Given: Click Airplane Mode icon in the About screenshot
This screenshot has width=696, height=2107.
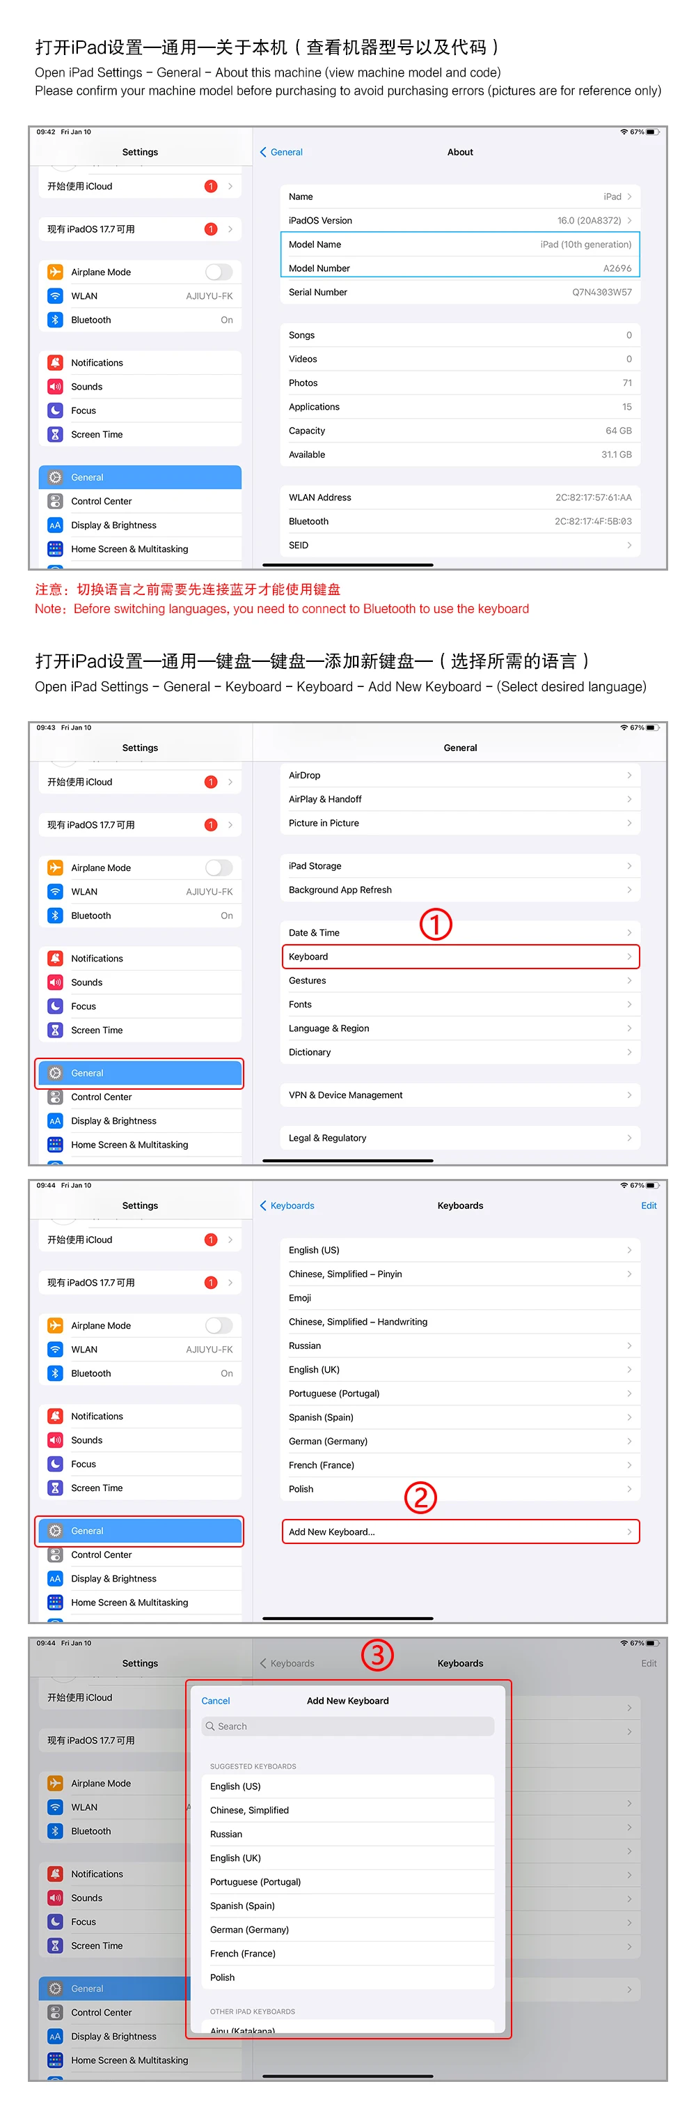Looking at the screenshot, I should (55, 272).
